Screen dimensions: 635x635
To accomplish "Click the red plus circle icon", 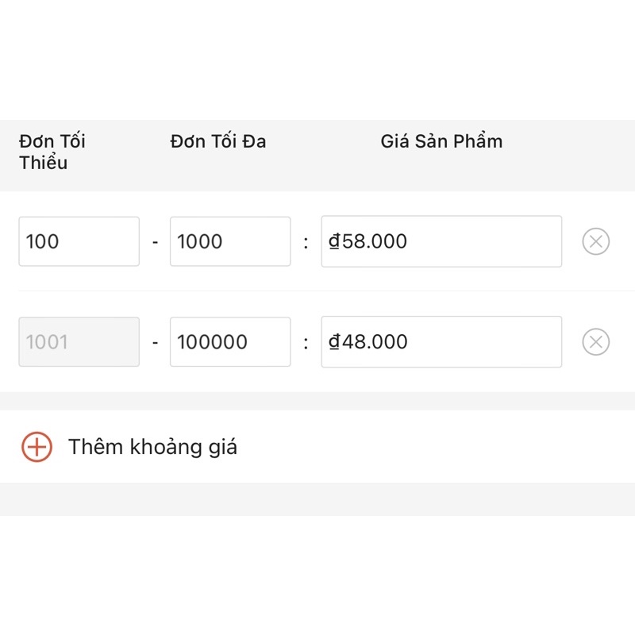I will 37,447.
